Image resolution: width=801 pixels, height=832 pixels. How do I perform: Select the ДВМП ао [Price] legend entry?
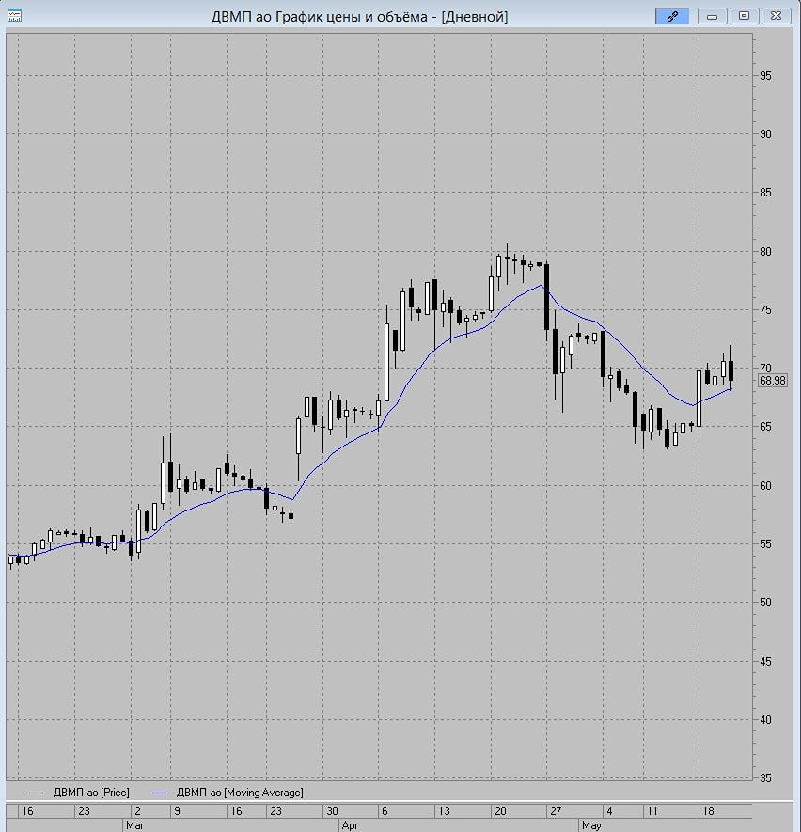90,793
